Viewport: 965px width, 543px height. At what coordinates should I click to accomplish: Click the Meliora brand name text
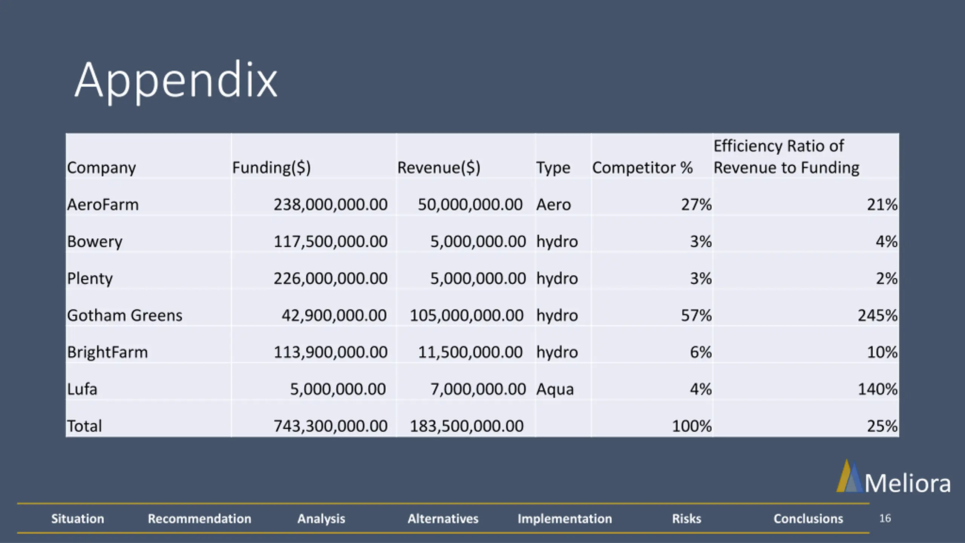coord(908,483)
